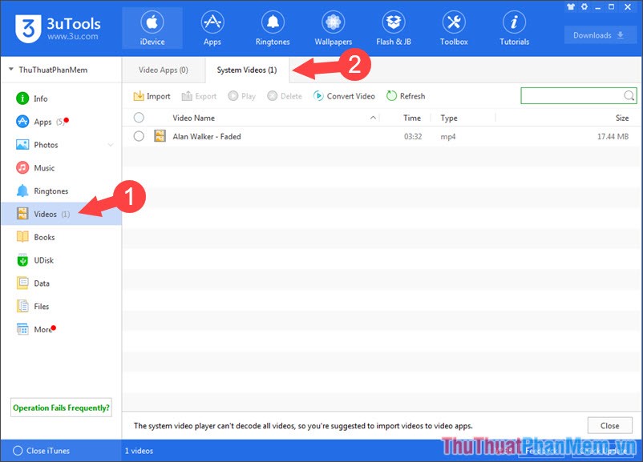Sort by Video Name column arrow
Image resolution: width=643 pixels, height=462 pixels.
[x=373, y=118]
